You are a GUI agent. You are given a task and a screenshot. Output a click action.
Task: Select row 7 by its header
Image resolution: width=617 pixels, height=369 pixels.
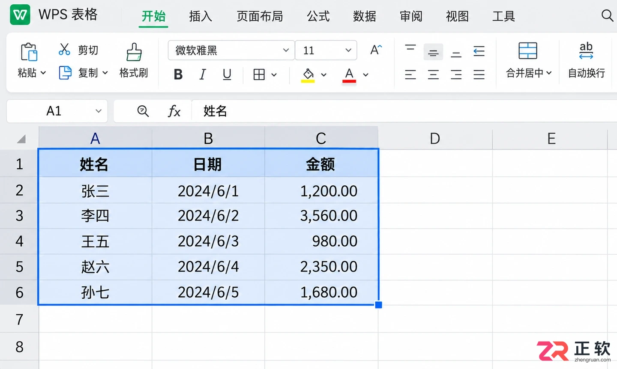(x=19, y=319)
